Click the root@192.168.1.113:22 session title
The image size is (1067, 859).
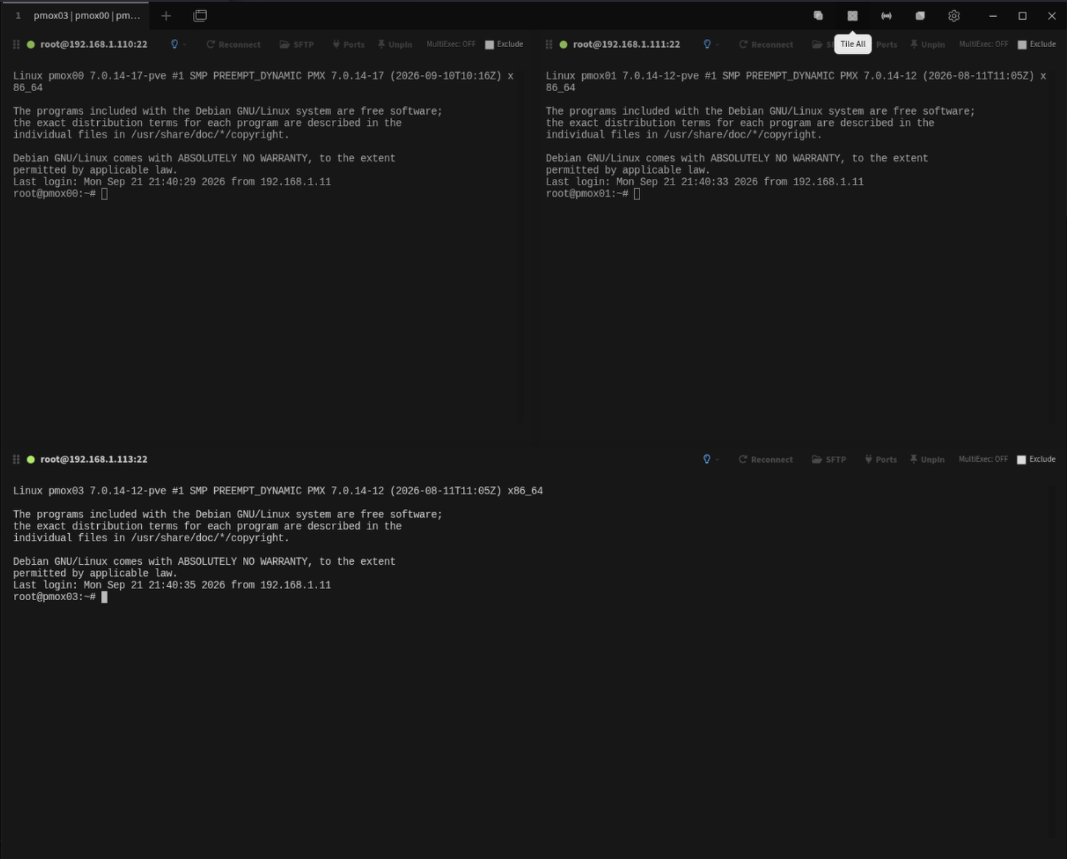pos(93,459)
